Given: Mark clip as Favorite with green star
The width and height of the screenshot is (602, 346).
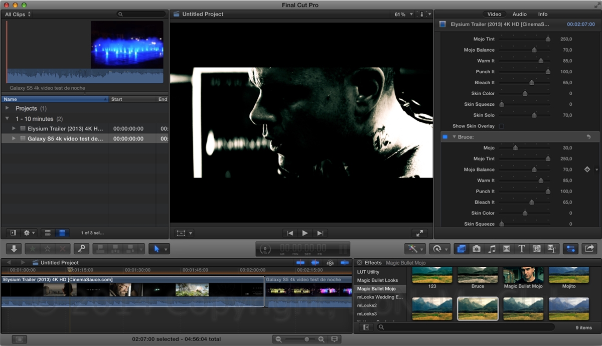Looking at the screenshot, I should pos(32,248).
